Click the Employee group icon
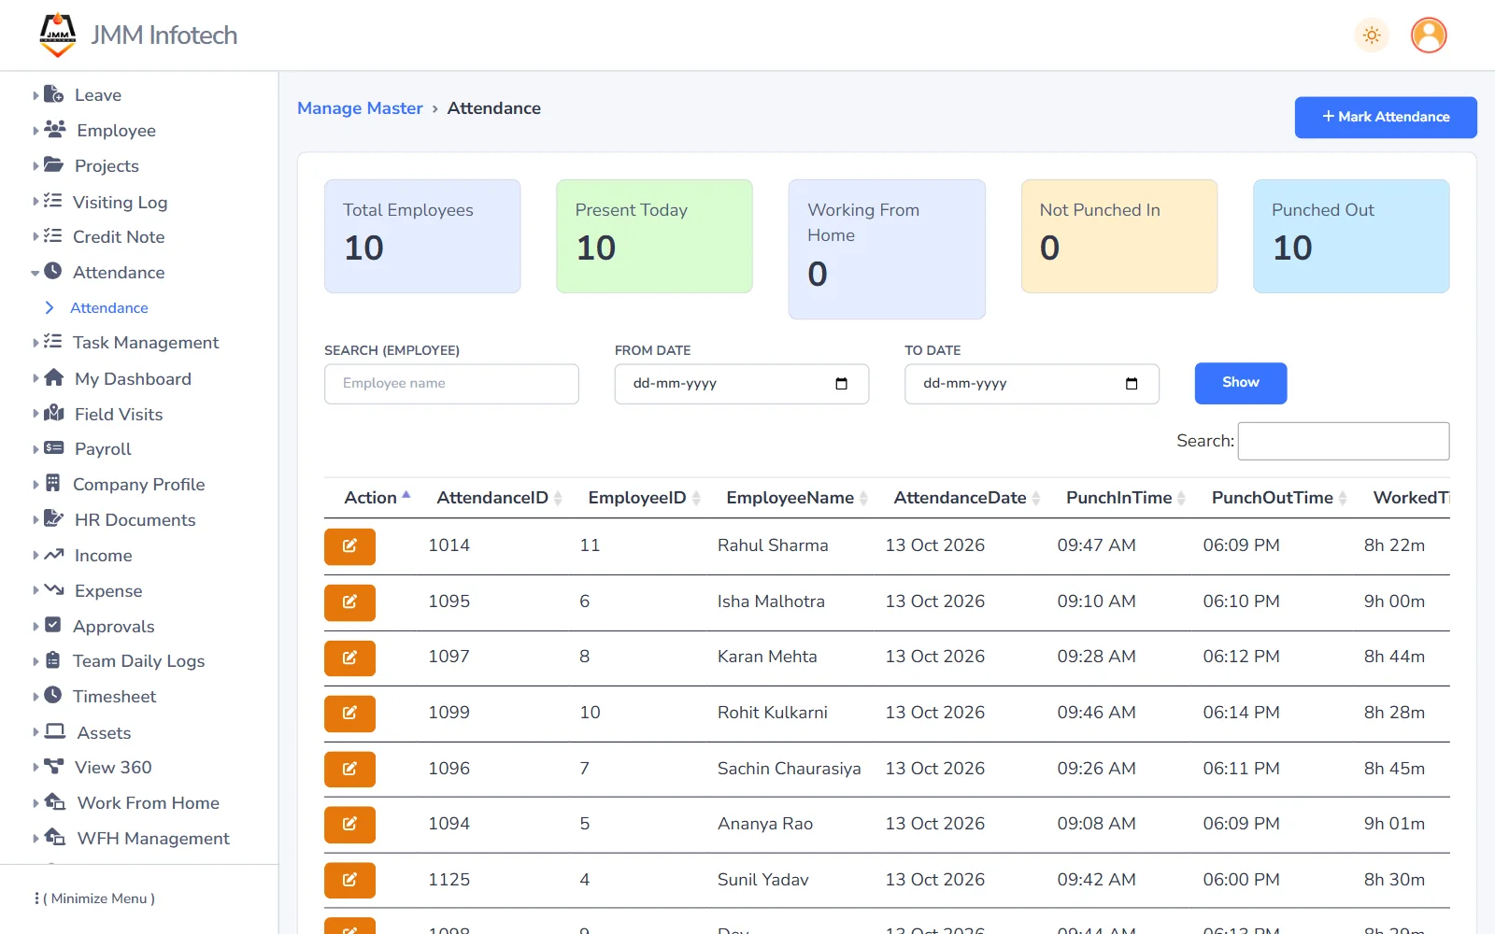 (55, 130)
